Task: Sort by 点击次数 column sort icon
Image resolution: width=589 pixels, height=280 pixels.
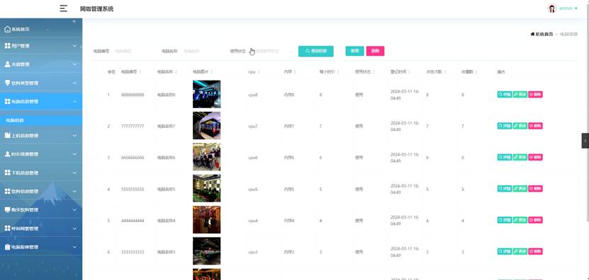Action: [x=446, y=71]
